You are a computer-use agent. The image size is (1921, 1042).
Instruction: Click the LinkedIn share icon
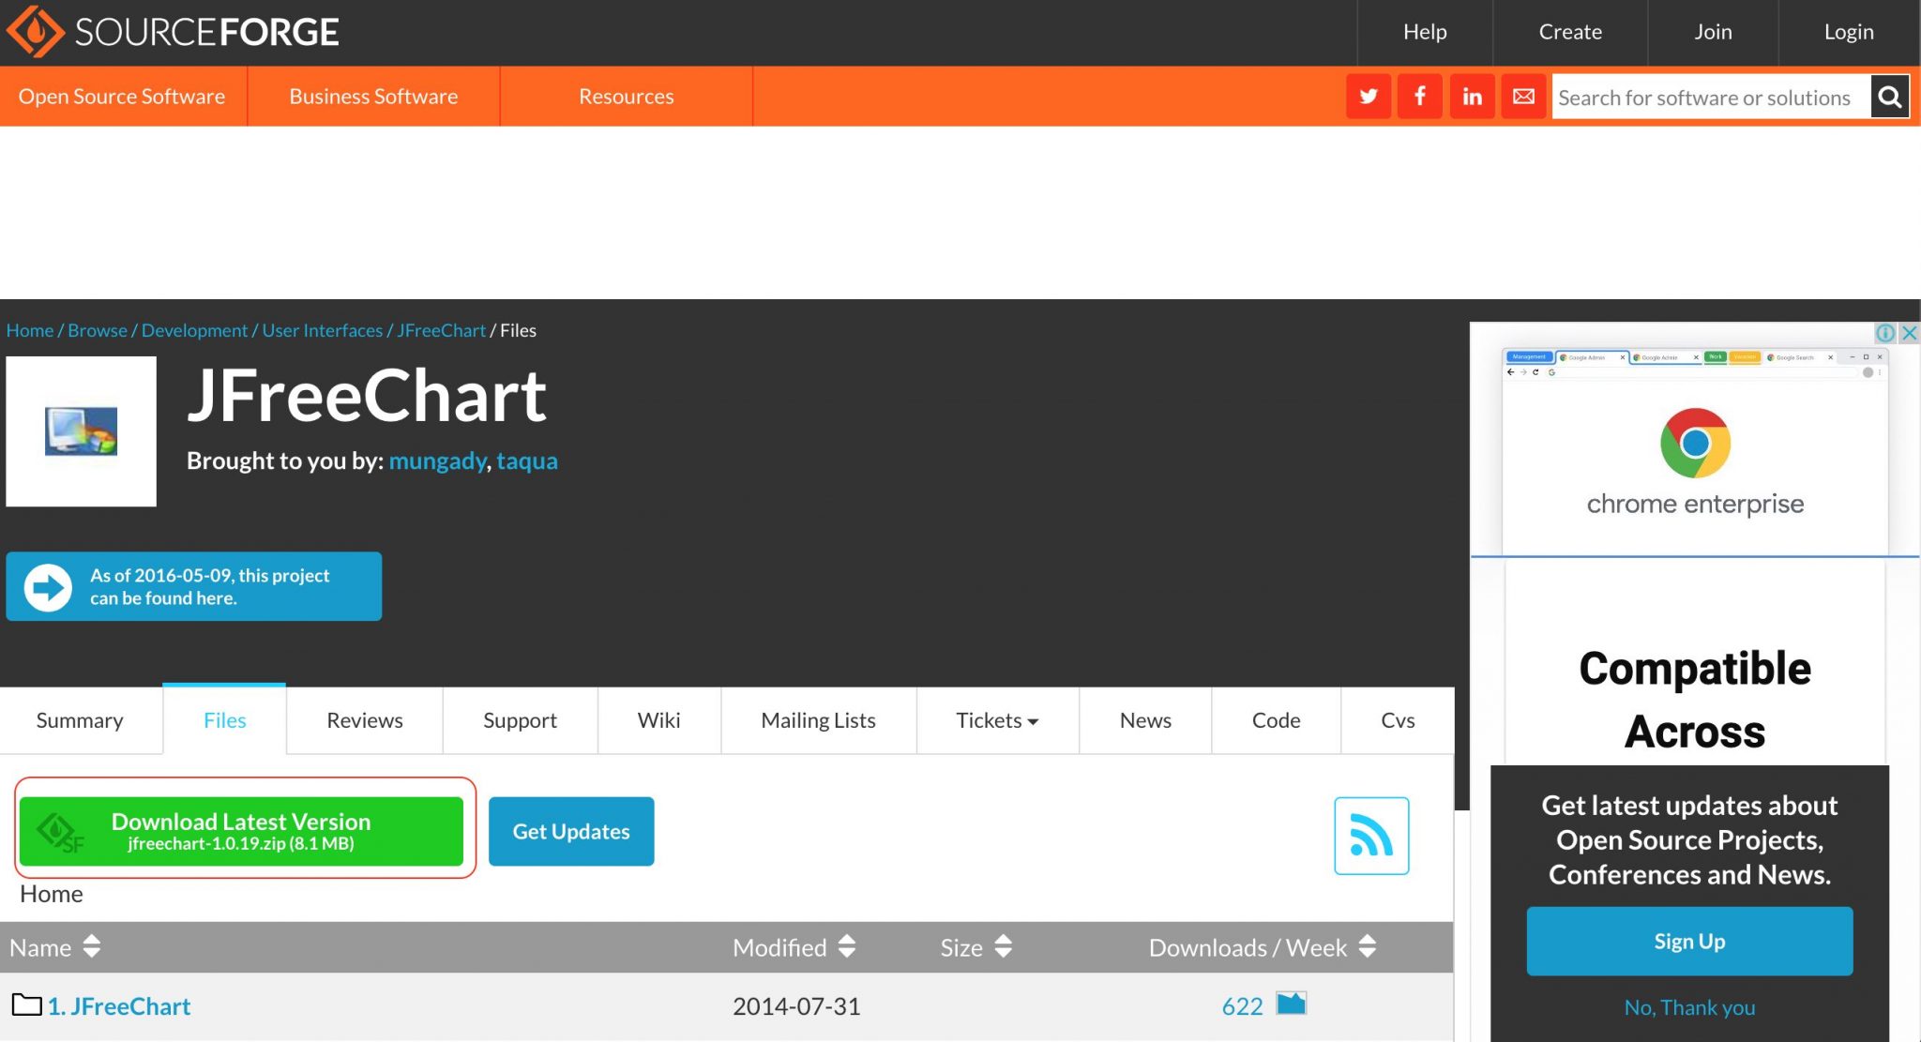click(x=1472, y=97)
